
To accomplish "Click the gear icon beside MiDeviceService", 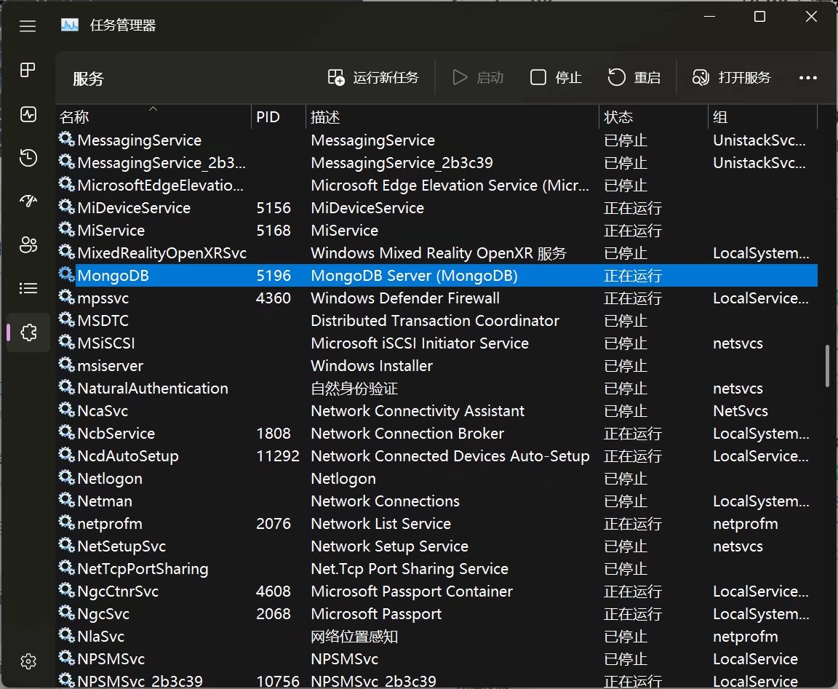I will (x=66, y=207).
